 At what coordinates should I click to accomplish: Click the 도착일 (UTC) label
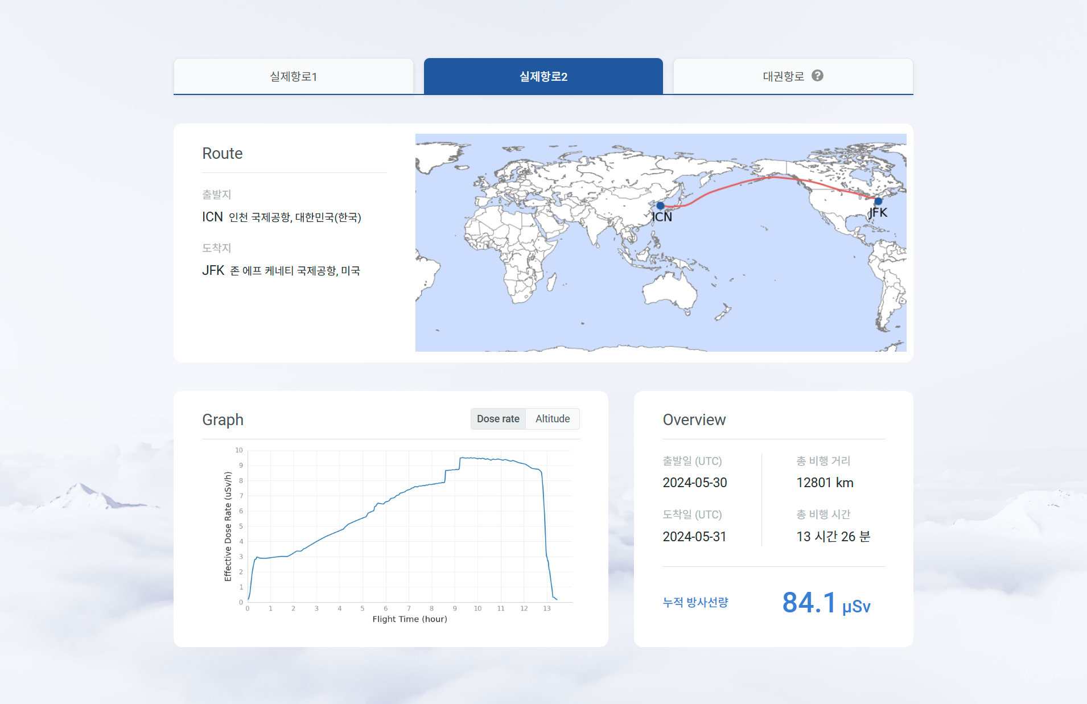tap(692, 514)
